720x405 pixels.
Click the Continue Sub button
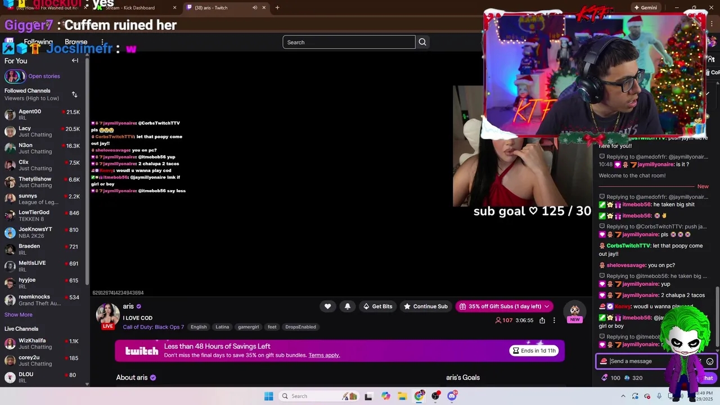pos(426,307)
